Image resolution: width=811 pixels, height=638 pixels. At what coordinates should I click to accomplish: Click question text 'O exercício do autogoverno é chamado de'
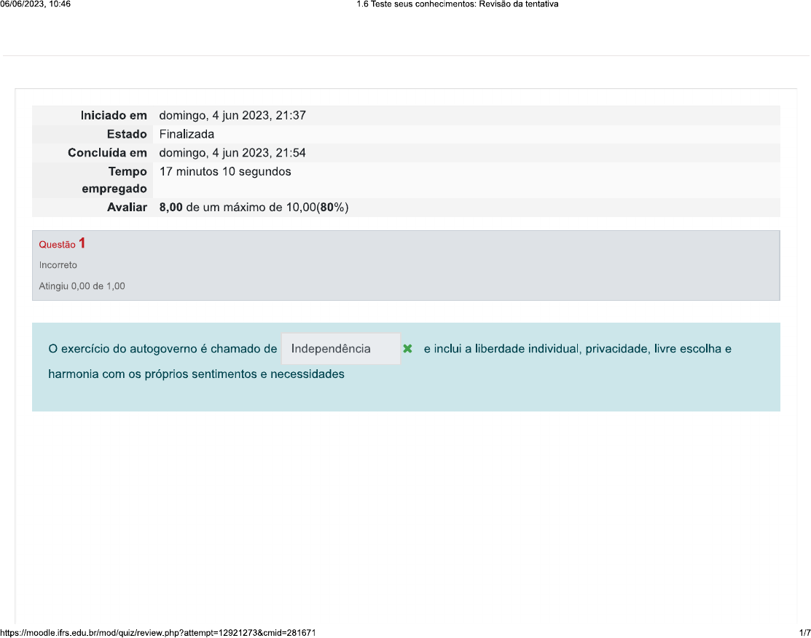(162, 349)
